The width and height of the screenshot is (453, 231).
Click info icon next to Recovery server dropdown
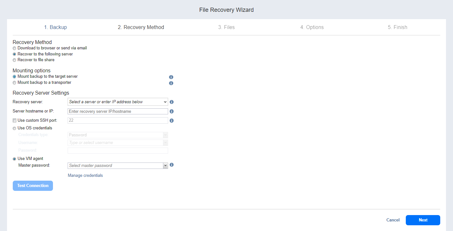172,102
